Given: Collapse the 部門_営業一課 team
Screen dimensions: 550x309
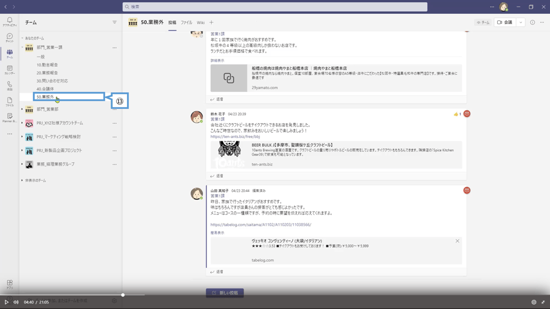Looking at the screenshot, I should pyautogui.click(x=22, y=47).
